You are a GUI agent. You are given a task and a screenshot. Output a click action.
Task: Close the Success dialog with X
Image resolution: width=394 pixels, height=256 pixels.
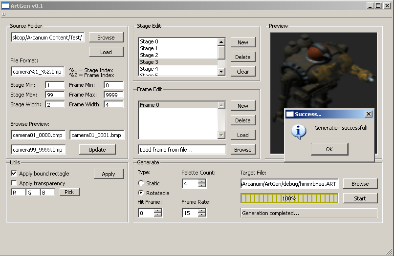(x=369, y=114)
